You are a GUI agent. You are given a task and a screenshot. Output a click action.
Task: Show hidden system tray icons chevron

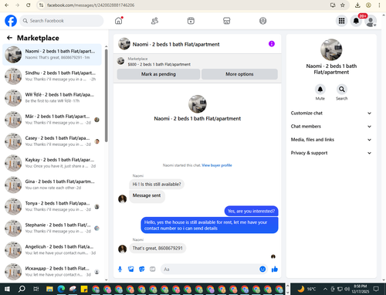pyautogui.click(x=325, y=289)
